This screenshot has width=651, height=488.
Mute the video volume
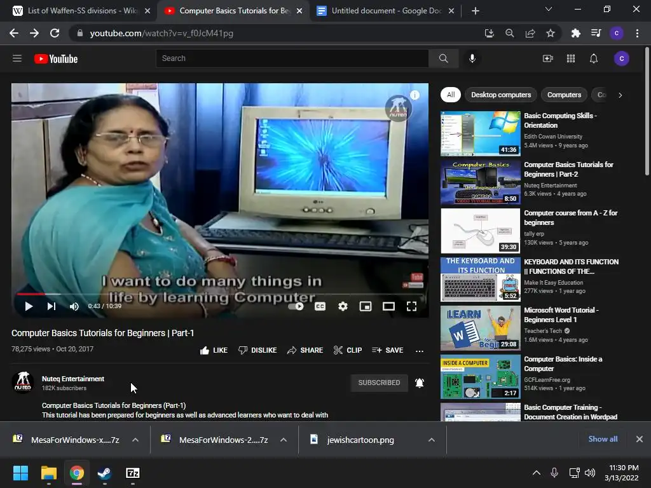74,306
